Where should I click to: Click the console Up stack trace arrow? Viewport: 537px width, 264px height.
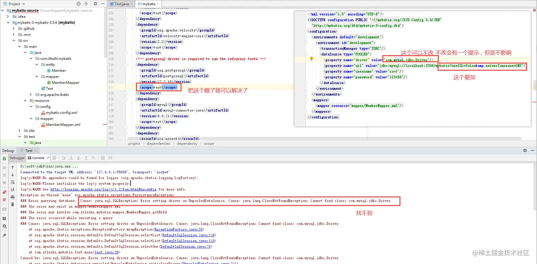click(12, 167)
